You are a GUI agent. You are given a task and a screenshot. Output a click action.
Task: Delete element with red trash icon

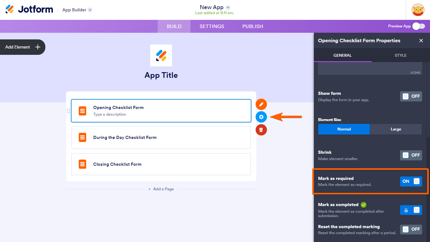pyautogui.click(x=261, y=130)
